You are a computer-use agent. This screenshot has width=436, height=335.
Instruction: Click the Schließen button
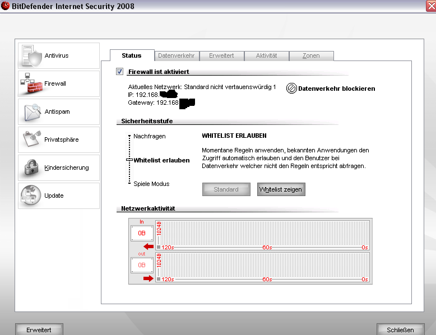click(400, 330)
